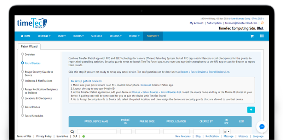
Task: Click the Pairing Code filter field
Action: [148, 131]
